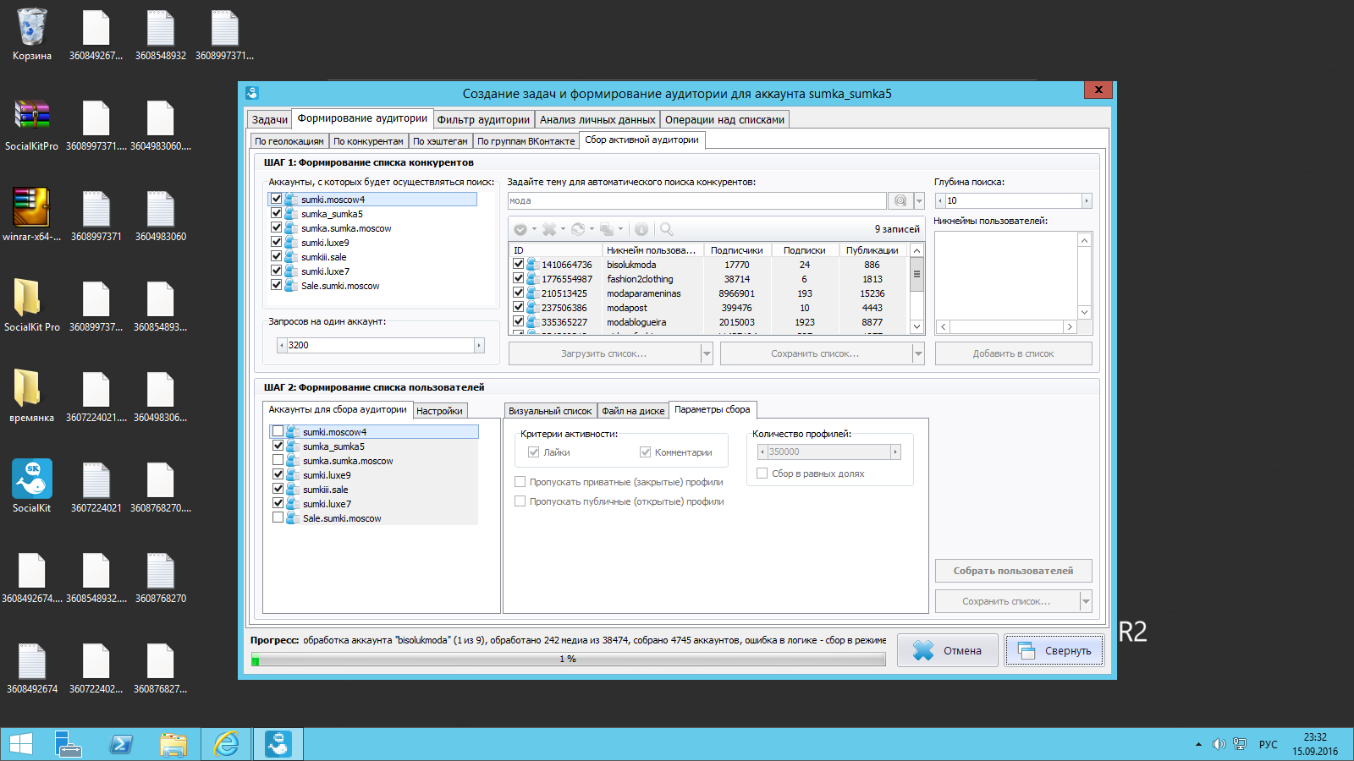Select the 3608548932 file icon on the desktop
The image size is (1354, 761).
161,34
